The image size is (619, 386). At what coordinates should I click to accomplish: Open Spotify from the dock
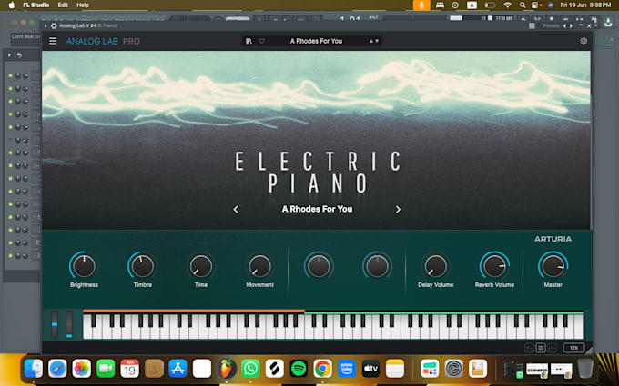pos(299,369)
